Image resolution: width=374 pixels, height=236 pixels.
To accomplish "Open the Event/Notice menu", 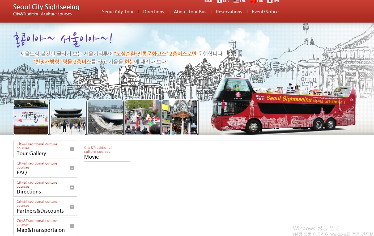I will [x=265, y=12].
